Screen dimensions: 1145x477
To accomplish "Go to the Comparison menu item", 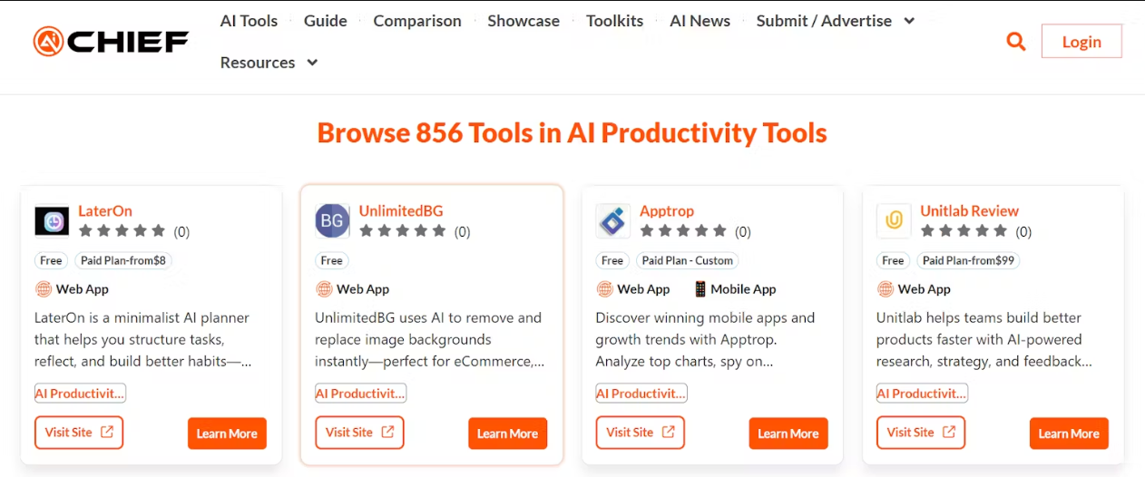I will click(x=417, y=21).
